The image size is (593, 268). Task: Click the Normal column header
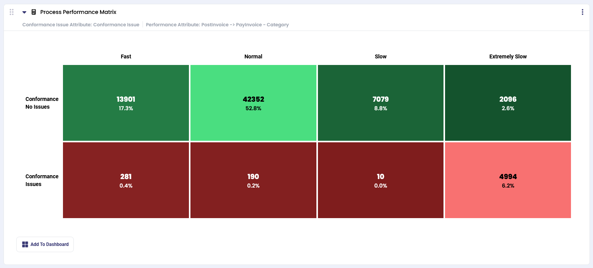pyautogui.click(x=253, y=56)
